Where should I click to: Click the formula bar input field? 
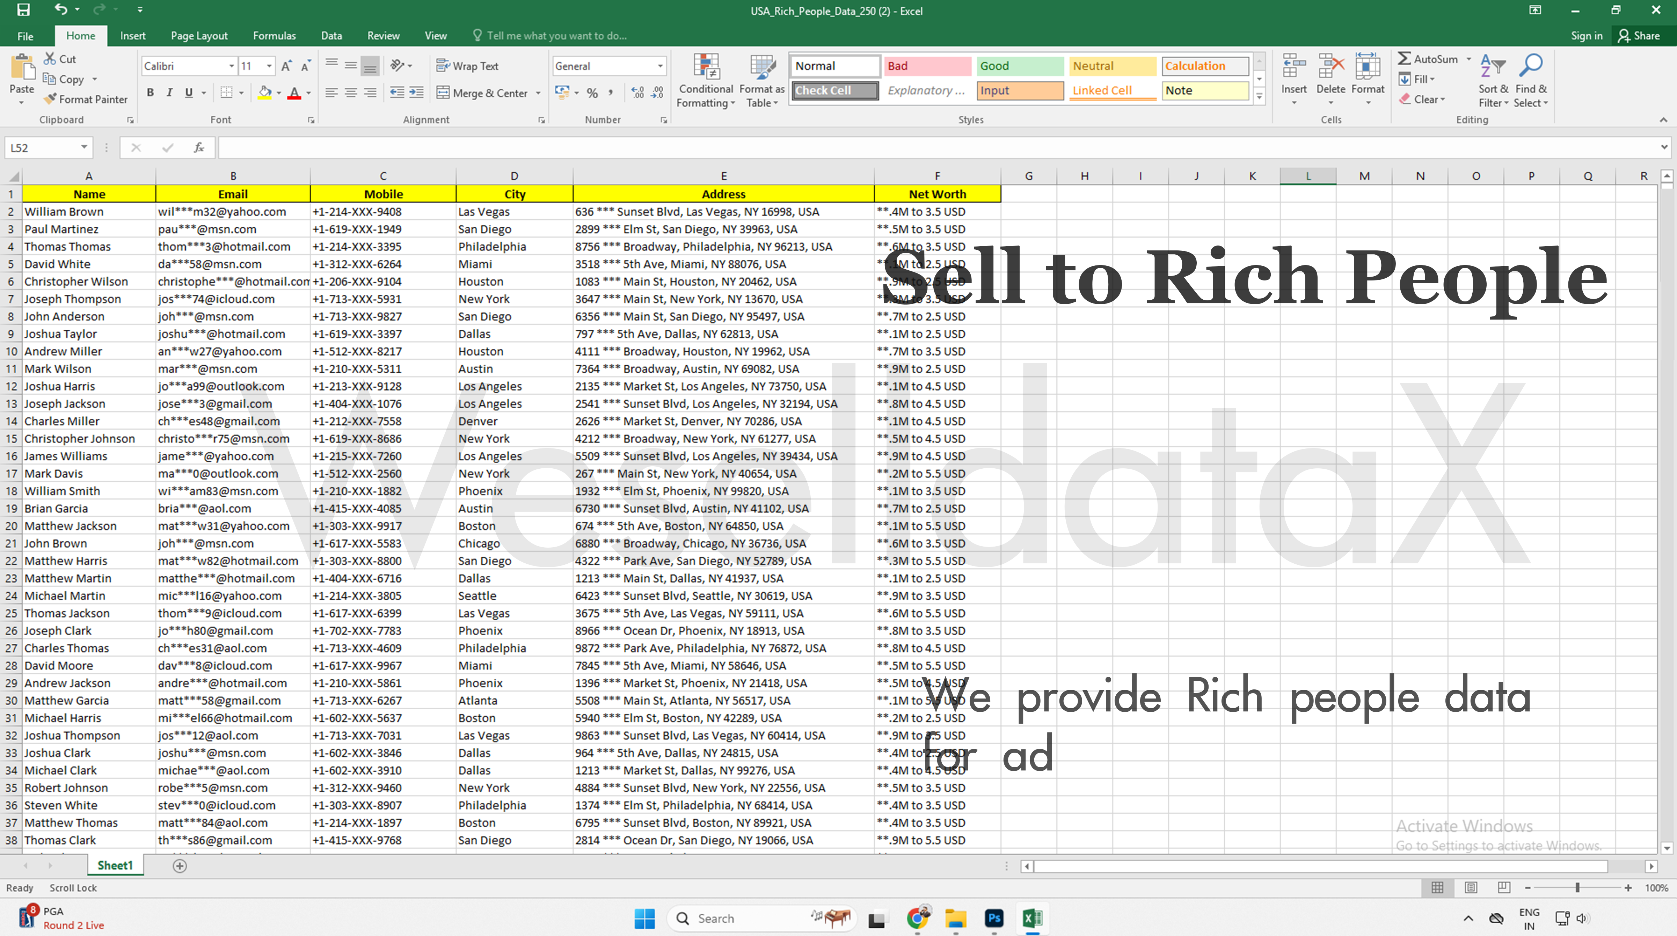coord(938,148)
